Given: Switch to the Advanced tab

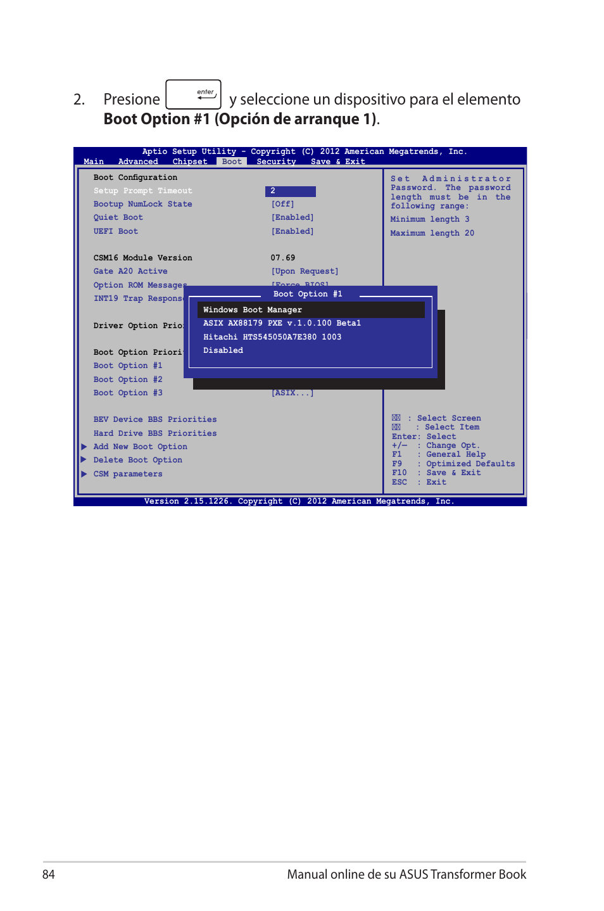Looking at the screenshot, I should (138, 162).
